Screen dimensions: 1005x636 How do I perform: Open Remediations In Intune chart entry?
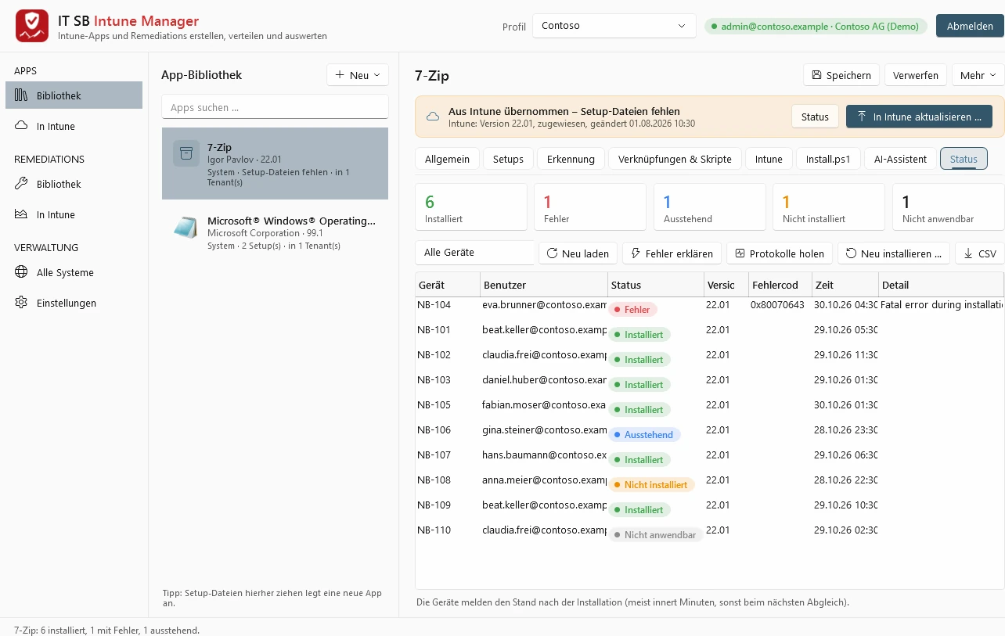point(74,214)
